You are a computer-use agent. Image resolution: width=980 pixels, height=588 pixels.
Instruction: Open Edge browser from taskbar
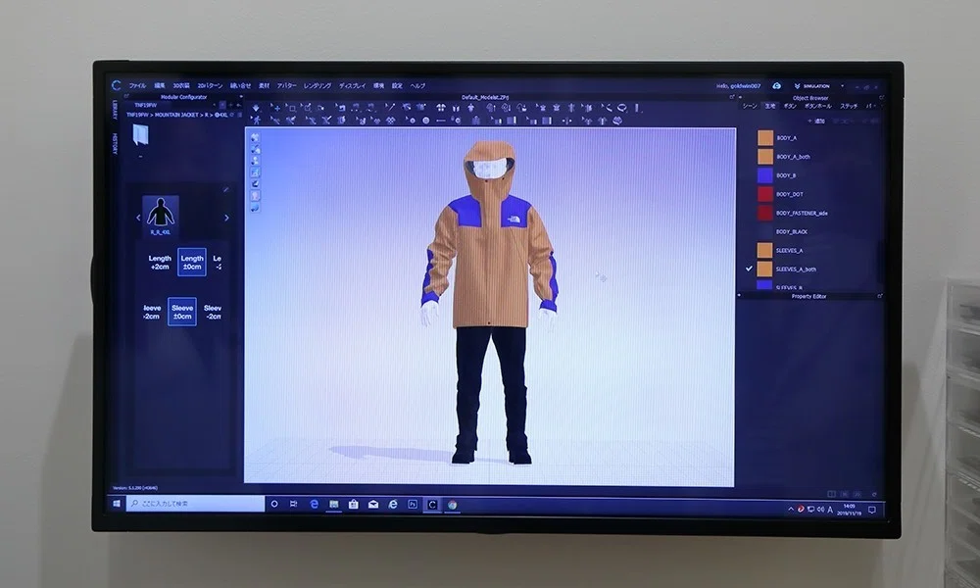point(315,504)
